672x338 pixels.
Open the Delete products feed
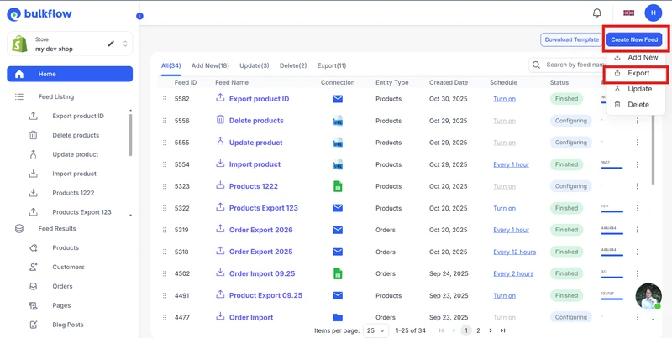point(256,121)
